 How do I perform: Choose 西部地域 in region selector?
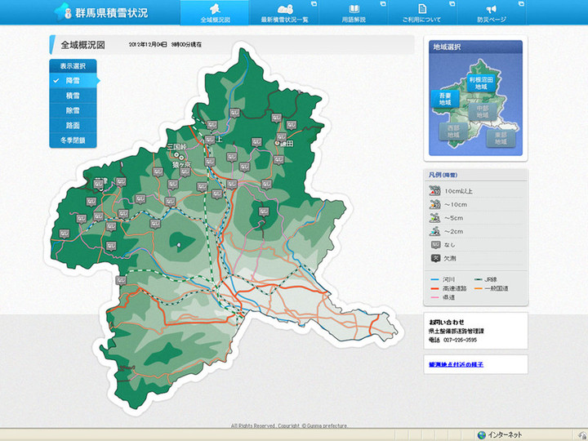click(453, 131)
